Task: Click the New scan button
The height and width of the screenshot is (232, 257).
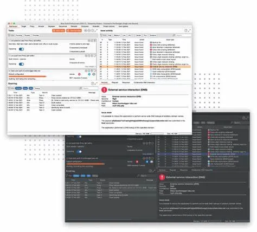Action: pos(59,30)
